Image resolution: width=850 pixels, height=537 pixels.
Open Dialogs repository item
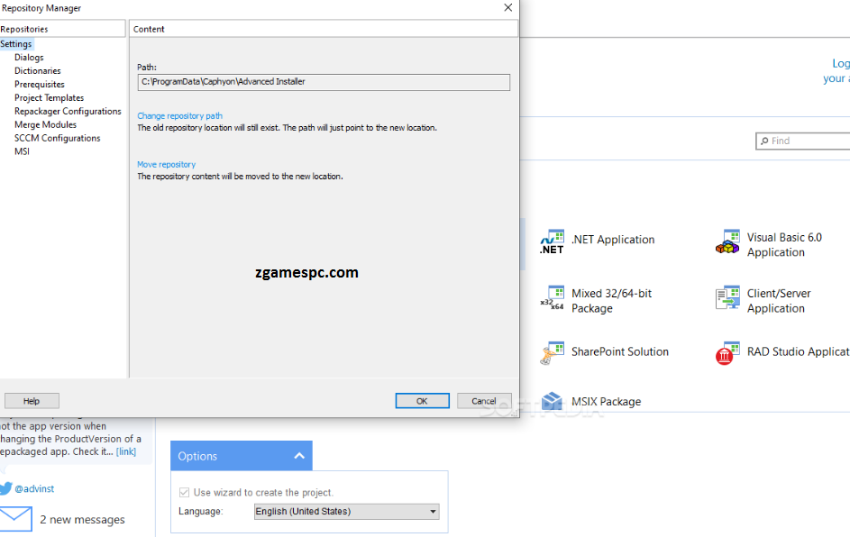[29, 58]
